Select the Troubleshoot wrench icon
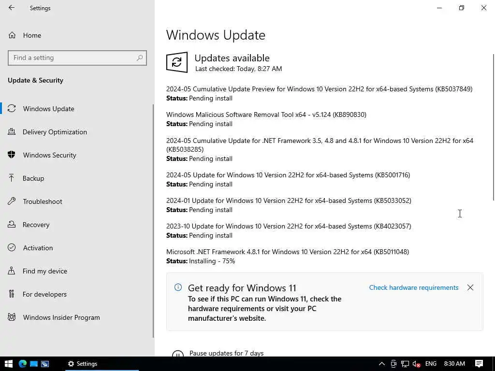This screenshot has width=495, height=371. 12,201
